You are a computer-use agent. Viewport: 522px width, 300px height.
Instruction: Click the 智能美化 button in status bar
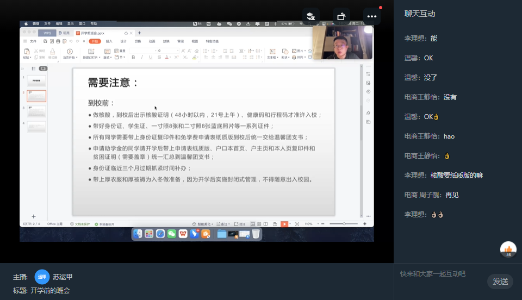coord(202,224)
